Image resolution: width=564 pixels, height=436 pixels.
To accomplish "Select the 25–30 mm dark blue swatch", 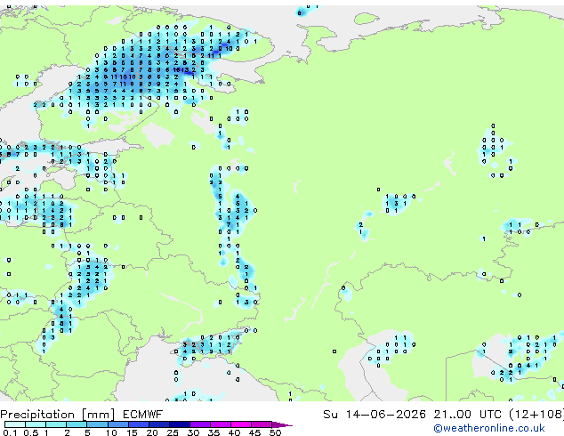I will [x=180, y=424].
